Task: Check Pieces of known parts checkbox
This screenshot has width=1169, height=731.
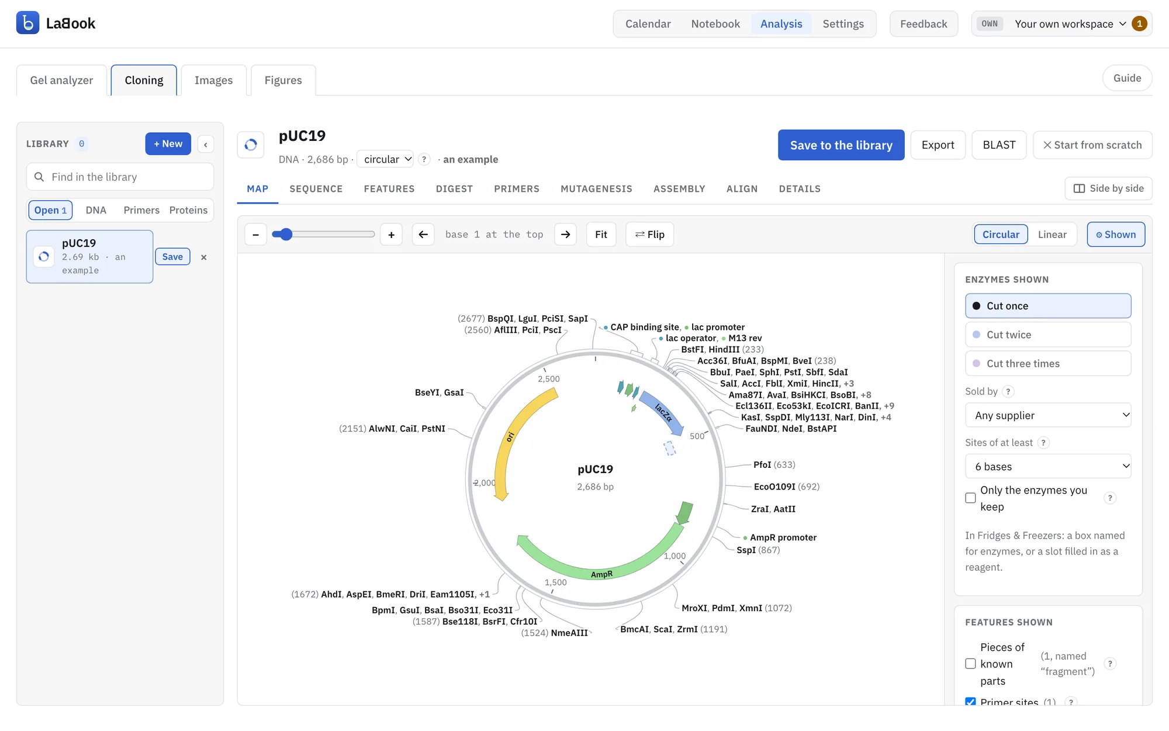Action: pos(970,664)
